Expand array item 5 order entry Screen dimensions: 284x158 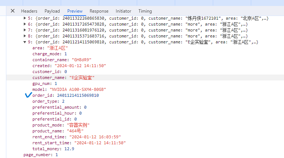click(x=25, y=18)
